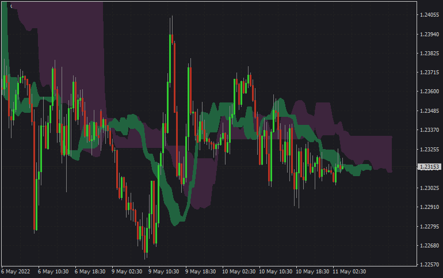Viewport: 443px width, 278px height.
Task: Click the 1.24055 price axis label
Action: tap(429, 15)
